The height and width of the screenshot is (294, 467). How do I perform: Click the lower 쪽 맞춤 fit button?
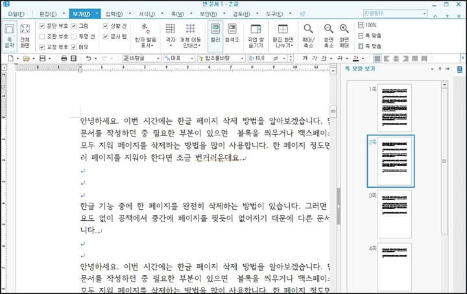[x=370, y=46]
